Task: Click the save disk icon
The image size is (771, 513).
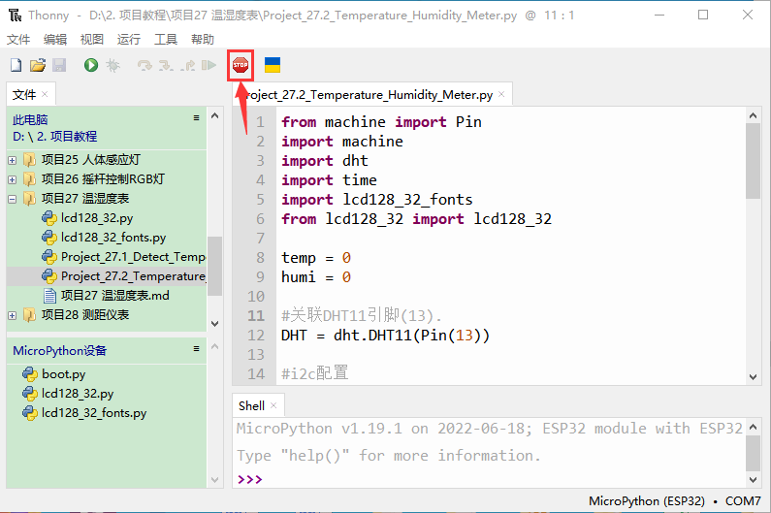Action: tap(59, 65)
